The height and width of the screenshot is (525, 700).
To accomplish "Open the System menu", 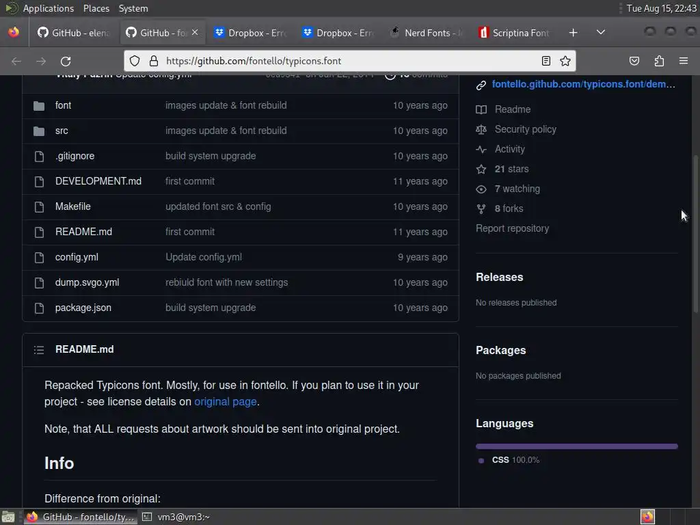I will click(133, 8).
